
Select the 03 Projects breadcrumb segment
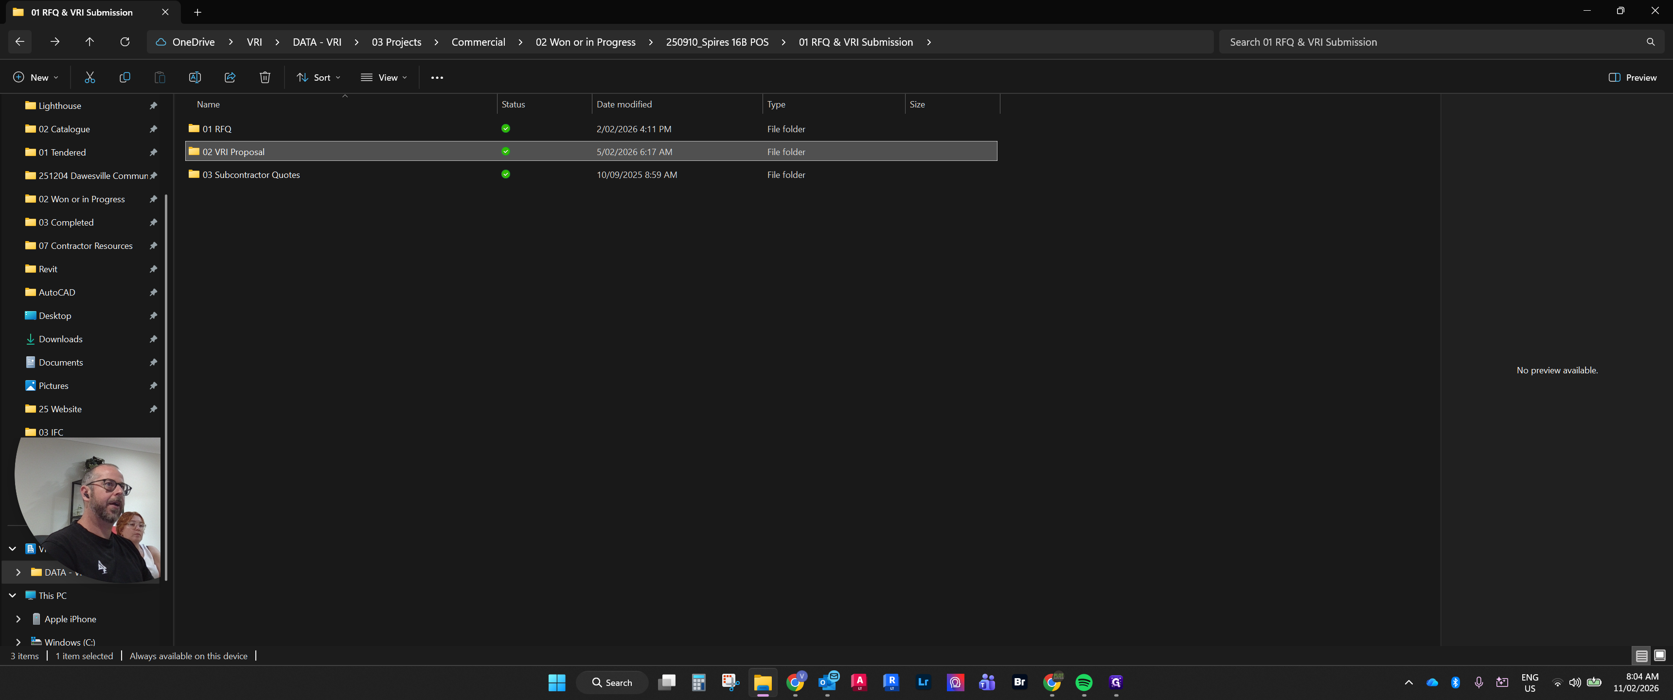[396, 41]
